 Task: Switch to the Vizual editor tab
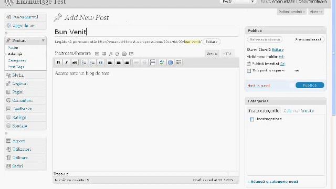tap(212, 54)
